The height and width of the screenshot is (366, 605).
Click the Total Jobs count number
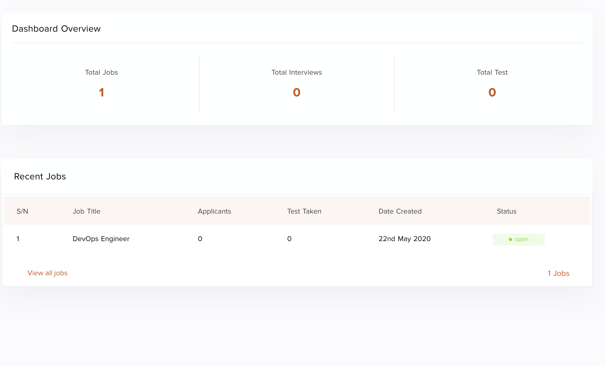coord(102,92)
